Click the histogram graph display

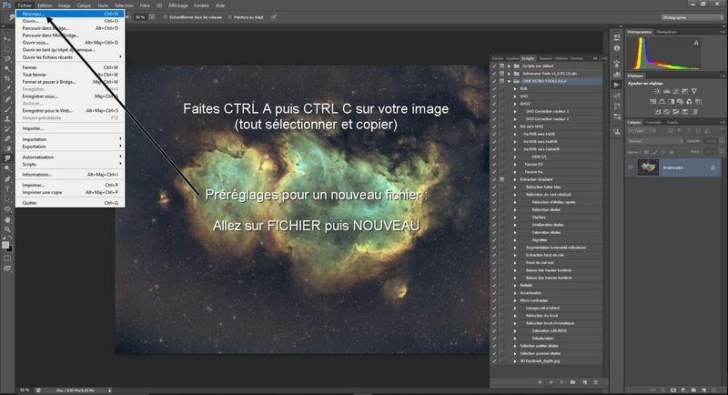point(663,54)
